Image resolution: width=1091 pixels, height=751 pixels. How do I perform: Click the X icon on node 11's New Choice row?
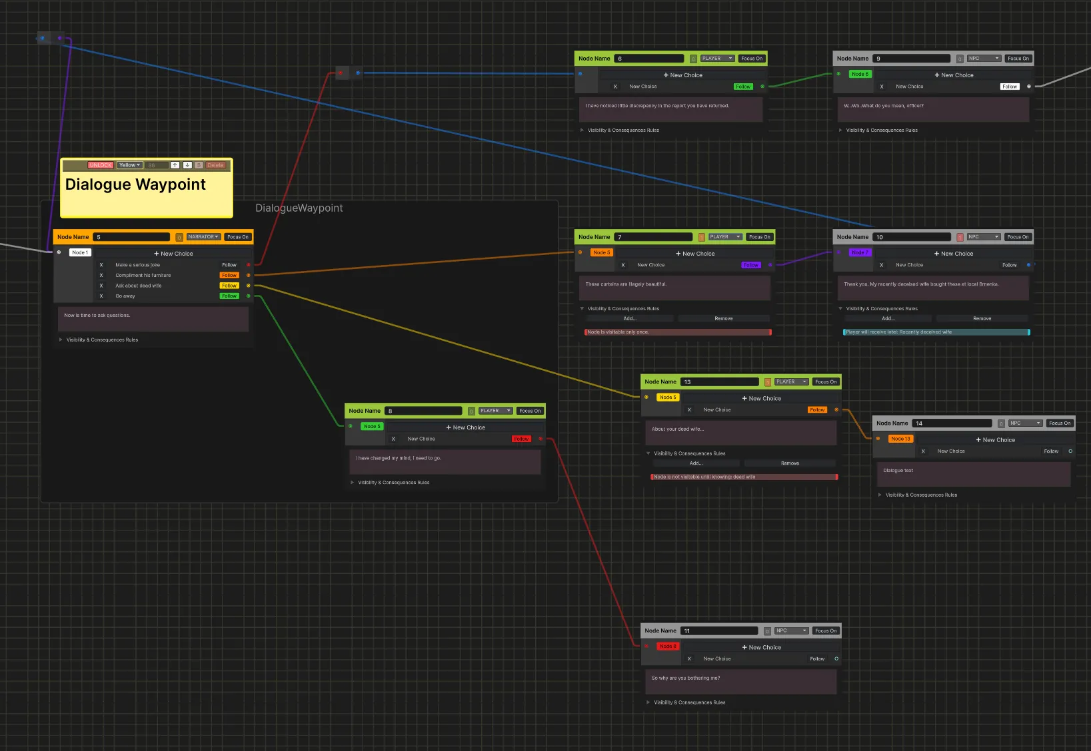click(689, 658)
